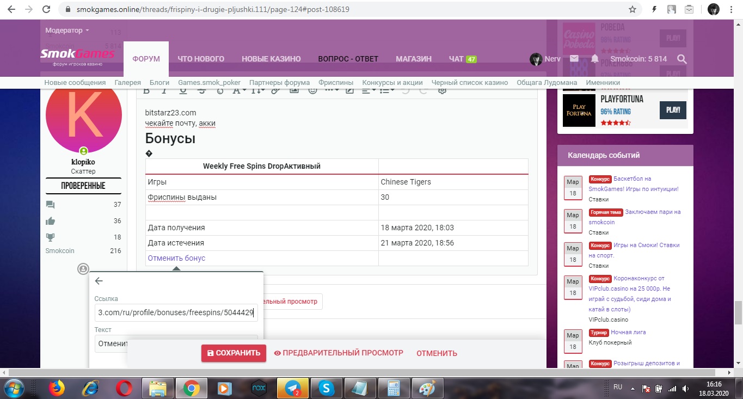743x399 pixels.
Task: Go back in the link popup
Action: pos(99,281)
